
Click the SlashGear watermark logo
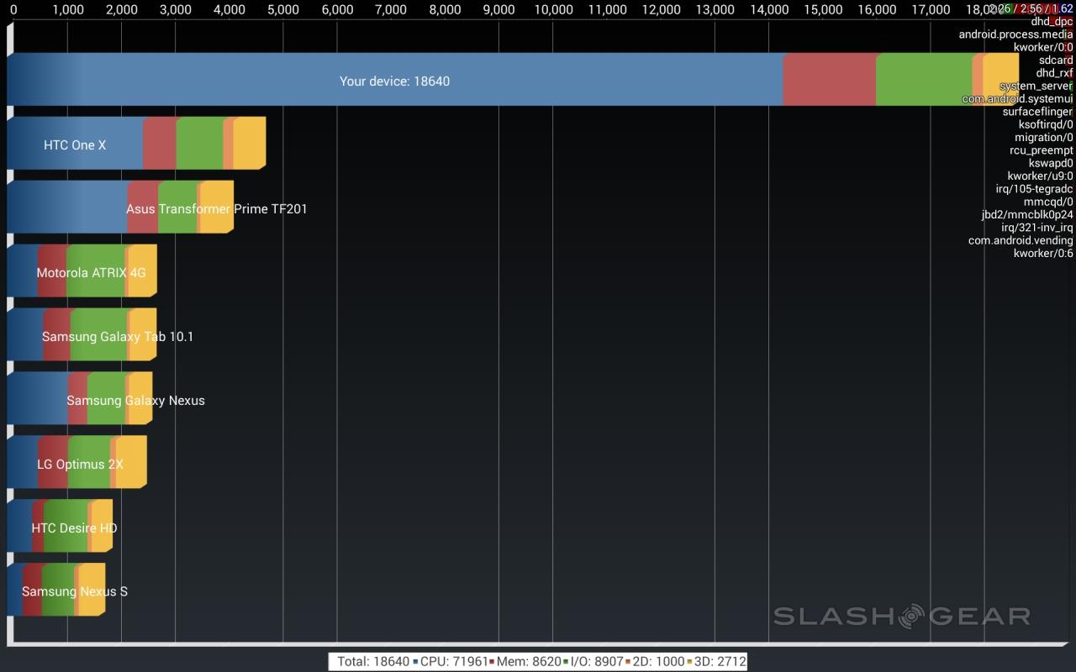[901, 616]
